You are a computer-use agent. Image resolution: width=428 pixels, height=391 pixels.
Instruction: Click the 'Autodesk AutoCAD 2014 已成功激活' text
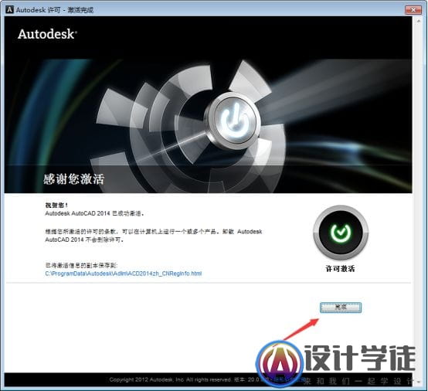pyautogui.click(x=94, y=213)
